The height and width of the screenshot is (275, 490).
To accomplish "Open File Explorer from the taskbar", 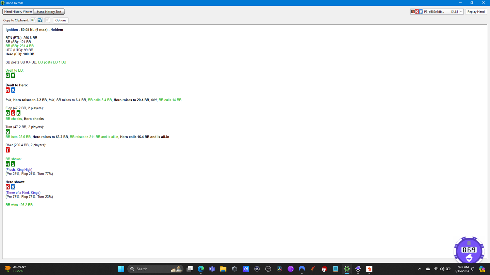I will coord(223,269).
